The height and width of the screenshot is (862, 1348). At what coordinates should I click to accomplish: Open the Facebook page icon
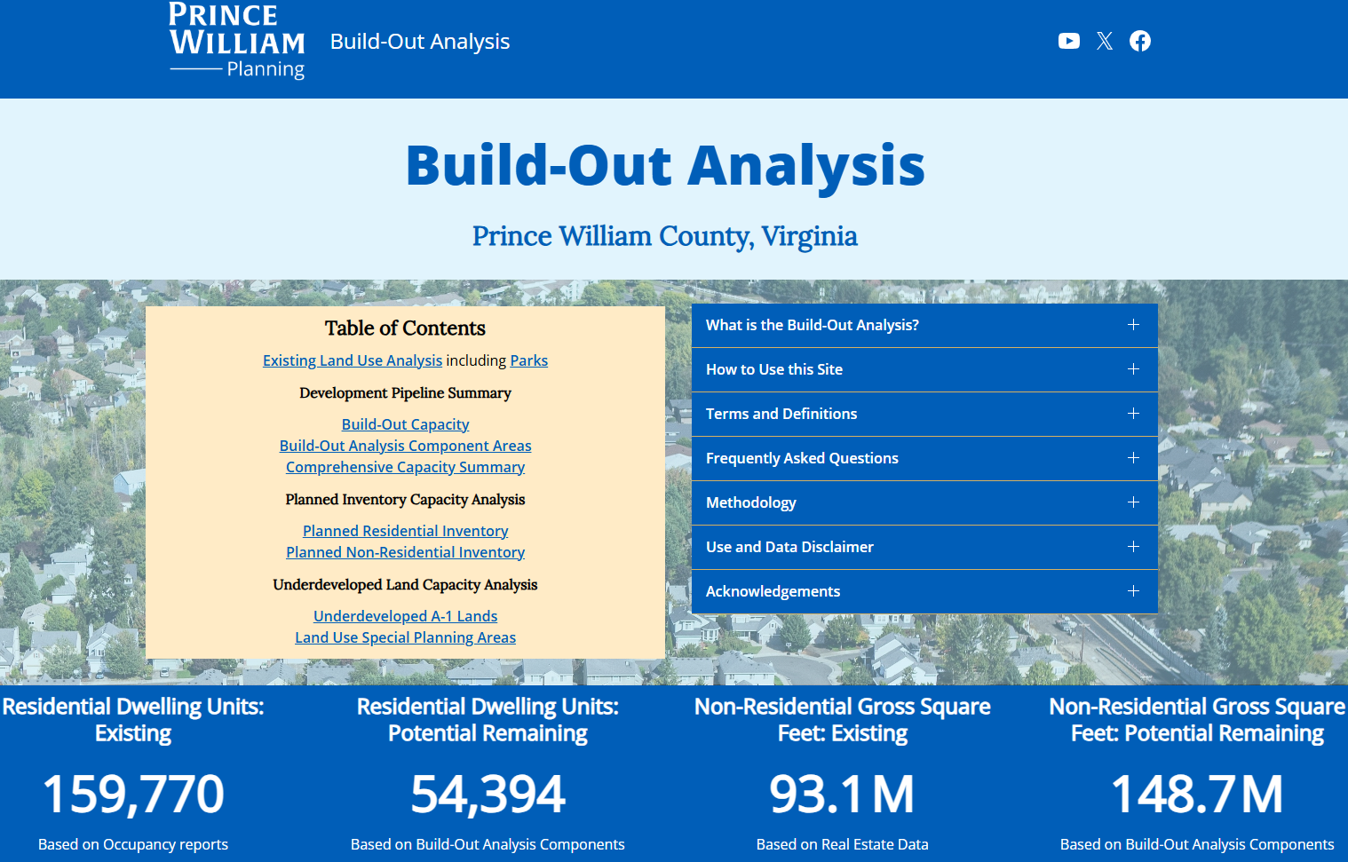pyautogui.click(x=1139, y=41)
